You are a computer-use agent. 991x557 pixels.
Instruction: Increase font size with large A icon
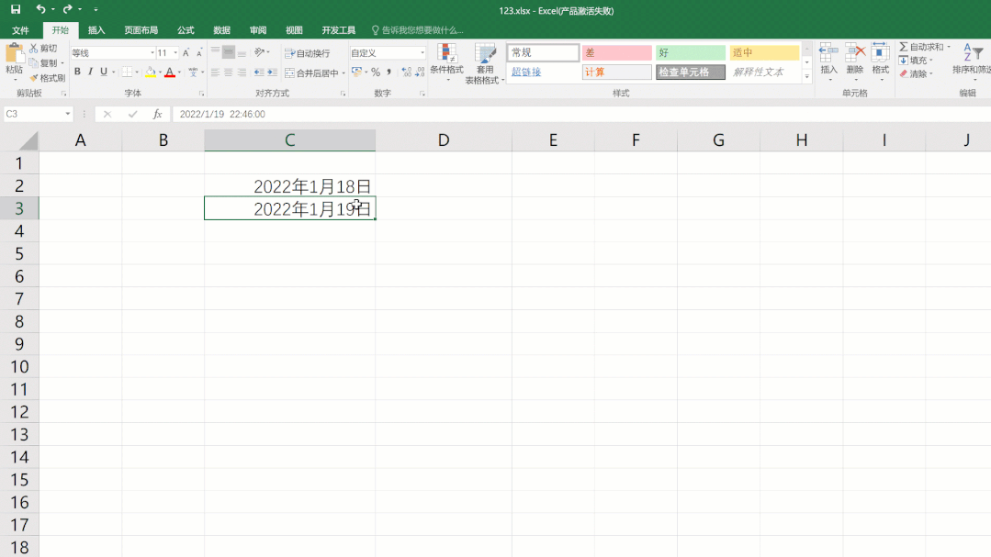click(186, 53)
